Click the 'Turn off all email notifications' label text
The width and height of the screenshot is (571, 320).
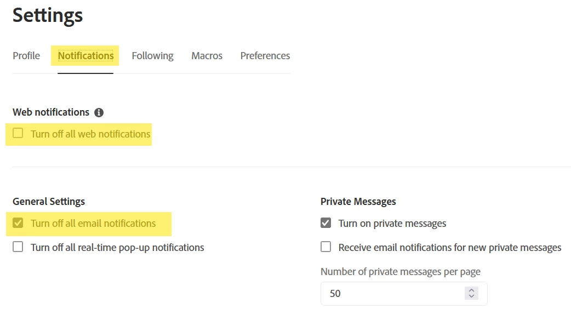pos(93,223)
